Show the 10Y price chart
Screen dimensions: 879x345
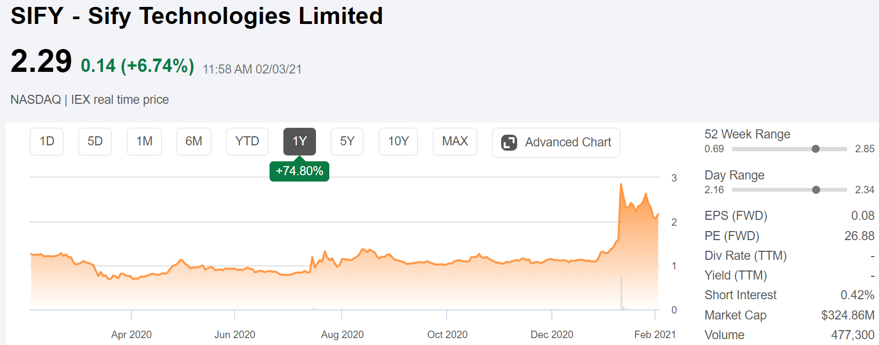[x=398, y=142]
